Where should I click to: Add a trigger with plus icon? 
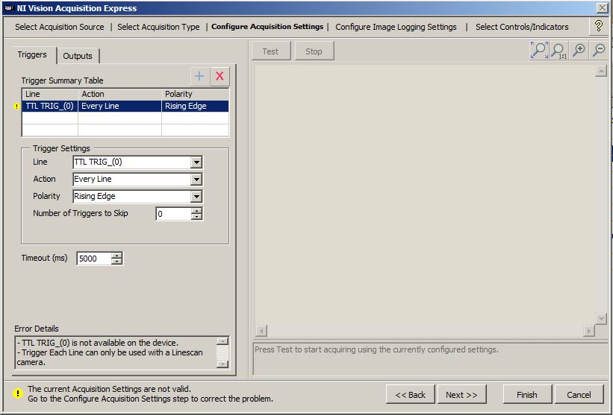pyautogui.click(x=200, y=76)
